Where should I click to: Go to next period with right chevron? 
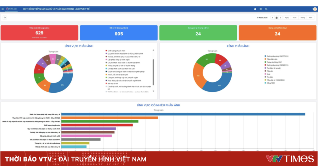coord(280,18)
